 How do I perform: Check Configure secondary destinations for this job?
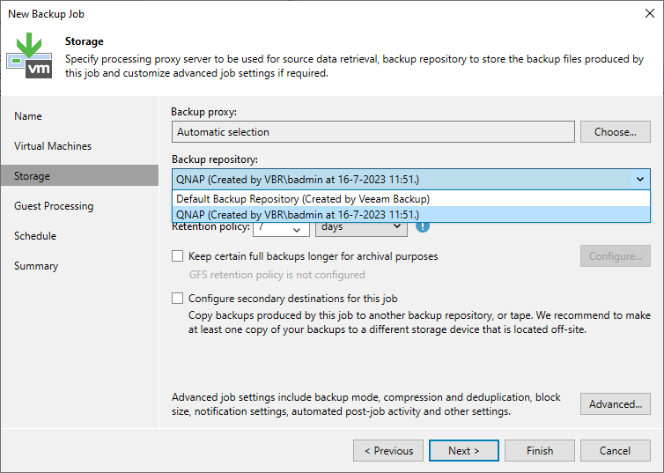tap(177, 299)
